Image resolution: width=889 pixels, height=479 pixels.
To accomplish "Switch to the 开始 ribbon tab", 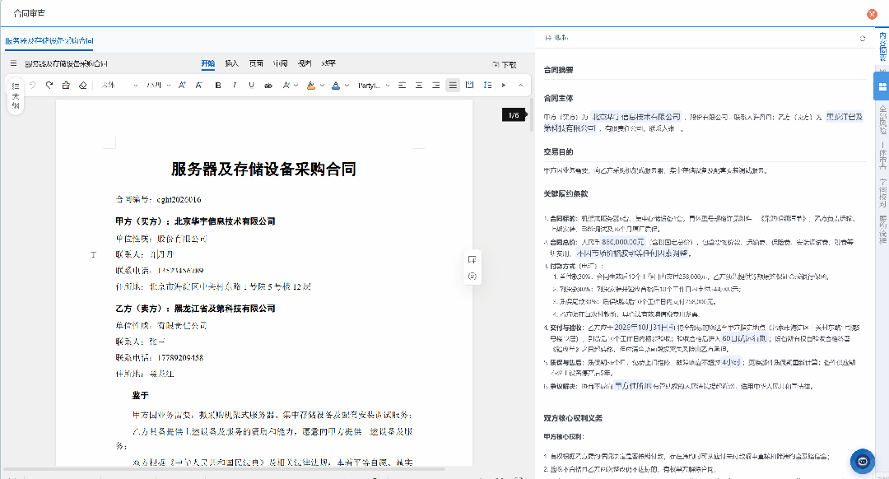I will tap(208, 63).
